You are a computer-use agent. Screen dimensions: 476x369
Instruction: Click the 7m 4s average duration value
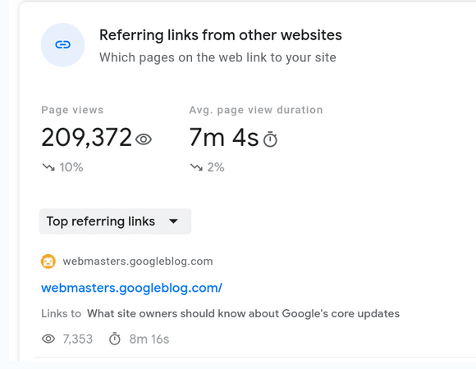[224, 138]
